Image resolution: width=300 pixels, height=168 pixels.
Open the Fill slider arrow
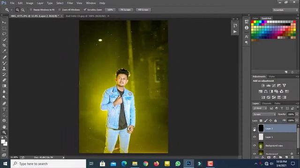click(x=297, y=120)
